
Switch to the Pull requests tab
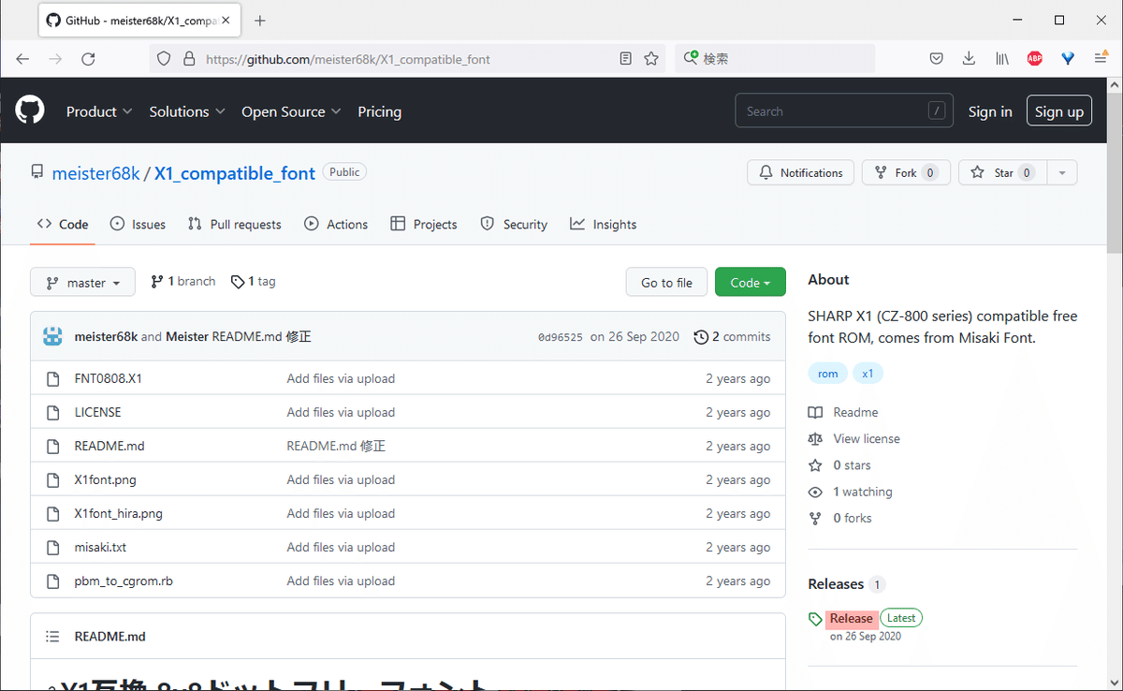point(234,224)
